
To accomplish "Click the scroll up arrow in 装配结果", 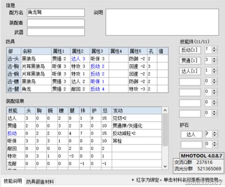I will 165,110.
